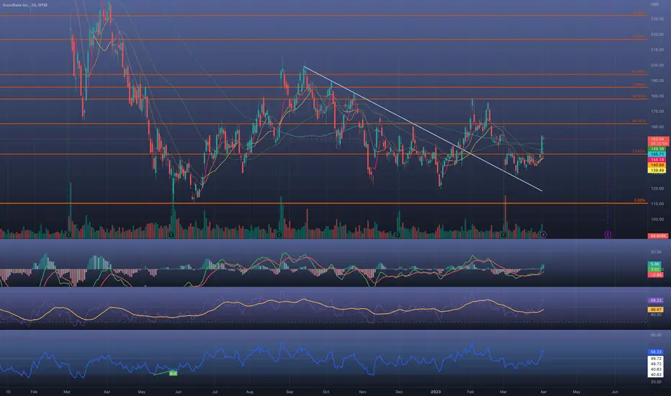Click the green Bull divergence label
671x396 pixels.
[x=173, y=373]
